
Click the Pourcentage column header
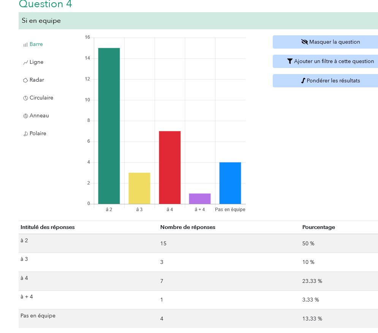[318, 227]
